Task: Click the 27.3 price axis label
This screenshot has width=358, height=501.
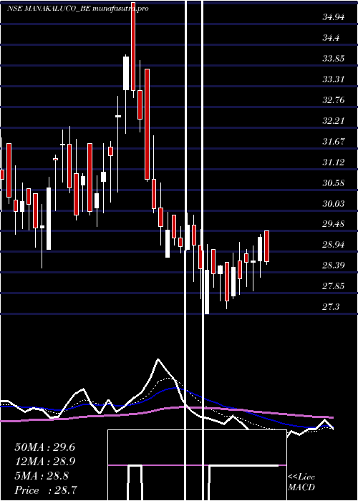Action: [x=331, y=307]
